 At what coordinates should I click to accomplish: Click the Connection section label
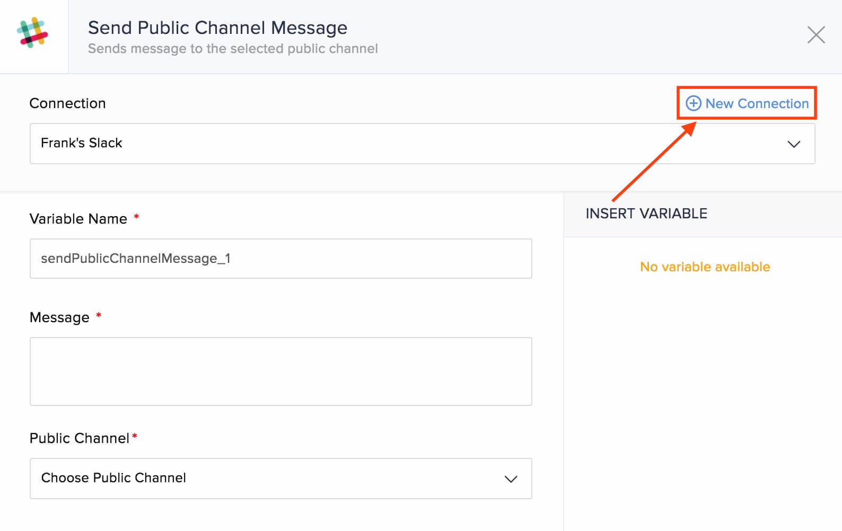click(x=67, y=103)
